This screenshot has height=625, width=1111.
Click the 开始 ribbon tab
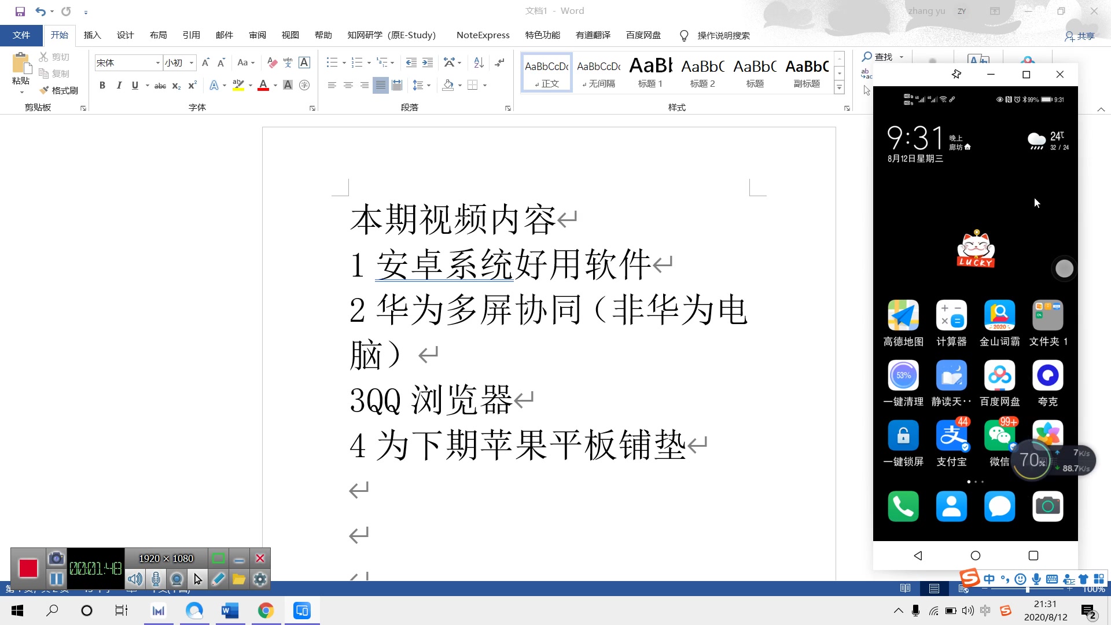(x=60, y=35)
